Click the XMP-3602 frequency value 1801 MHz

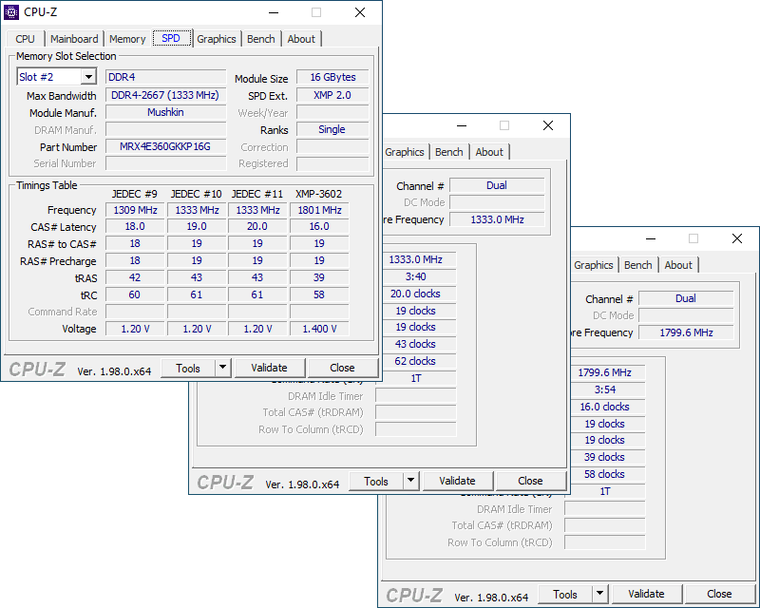point(319,210)
